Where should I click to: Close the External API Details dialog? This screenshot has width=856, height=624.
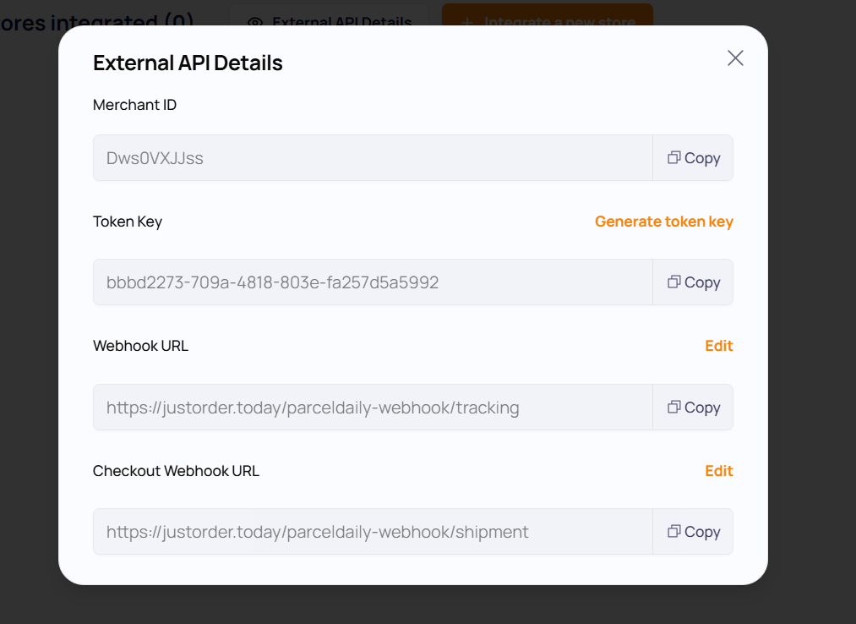(x=735, y=57)
